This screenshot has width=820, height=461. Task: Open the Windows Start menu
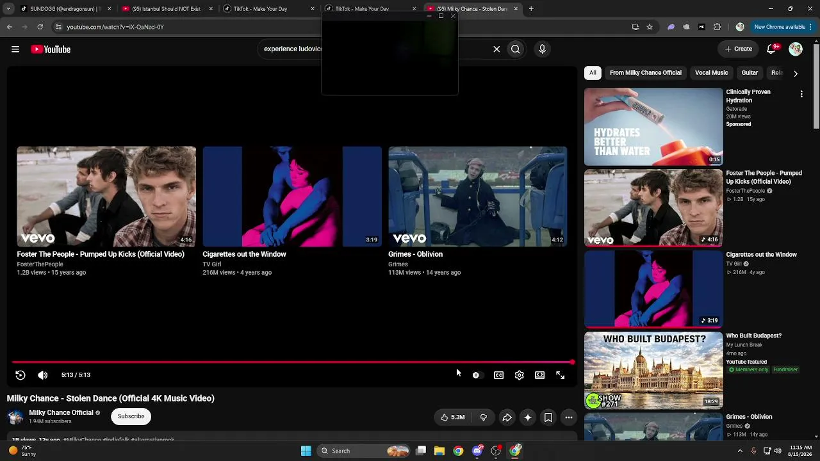(306, 451)
